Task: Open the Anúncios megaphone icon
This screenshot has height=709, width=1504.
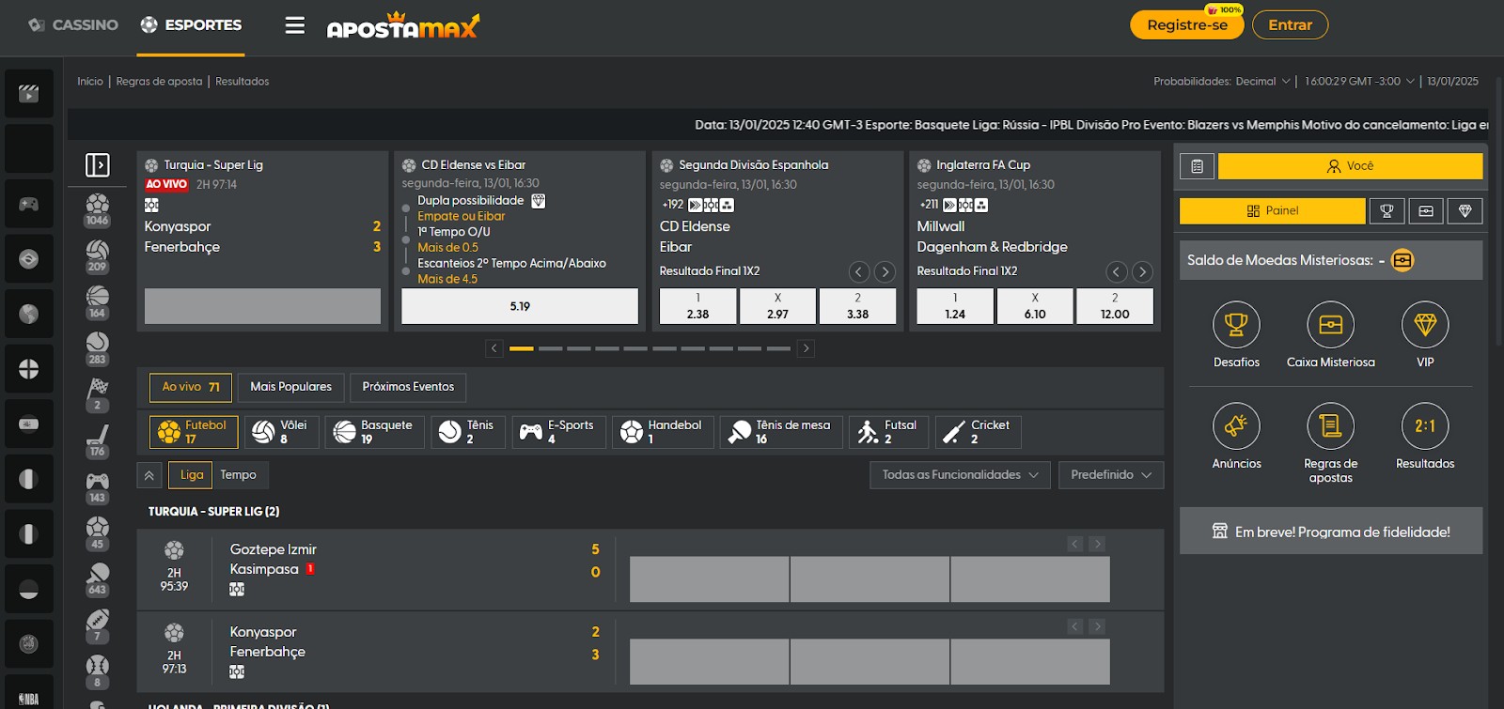Action: pyautogui.click(x=1236, y=426)
